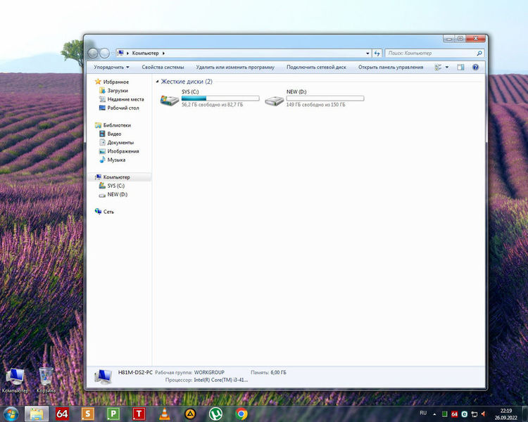
Task: Click the AIMP player taskbar icon
Action: pyautogui.click(x=189, y=414)
